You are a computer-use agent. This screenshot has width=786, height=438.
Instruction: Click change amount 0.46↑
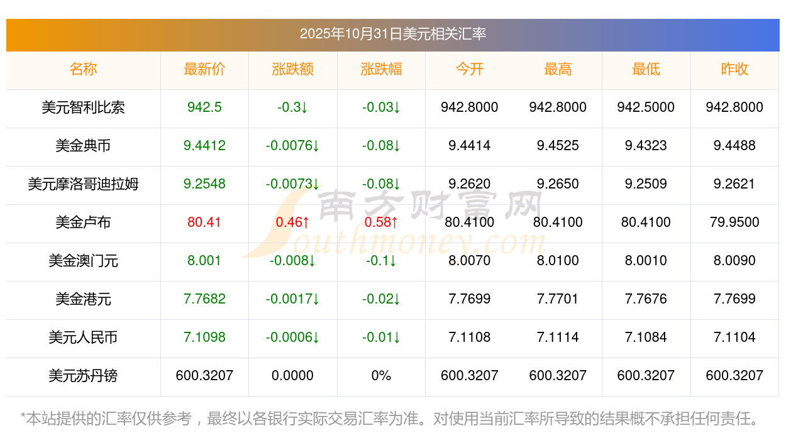point(293,222)
